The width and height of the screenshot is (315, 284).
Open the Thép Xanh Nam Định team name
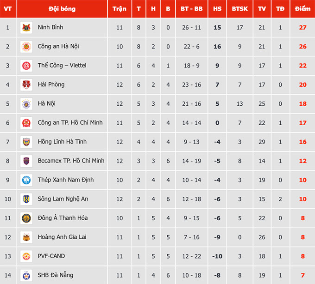[63, 180]
